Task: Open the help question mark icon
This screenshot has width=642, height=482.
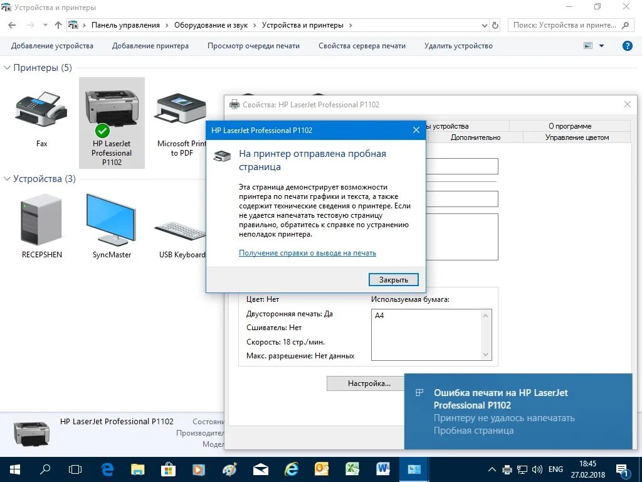Action: pyautogui.click(x=627, y=46)
